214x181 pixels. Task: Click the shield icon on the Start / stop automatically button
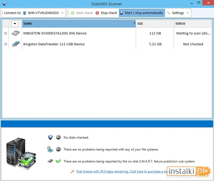[121, 13]
